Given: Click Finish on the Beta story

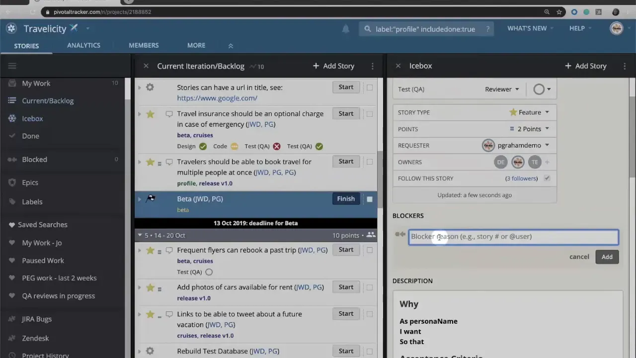Looking at the screenshot, I should [346, 198].
